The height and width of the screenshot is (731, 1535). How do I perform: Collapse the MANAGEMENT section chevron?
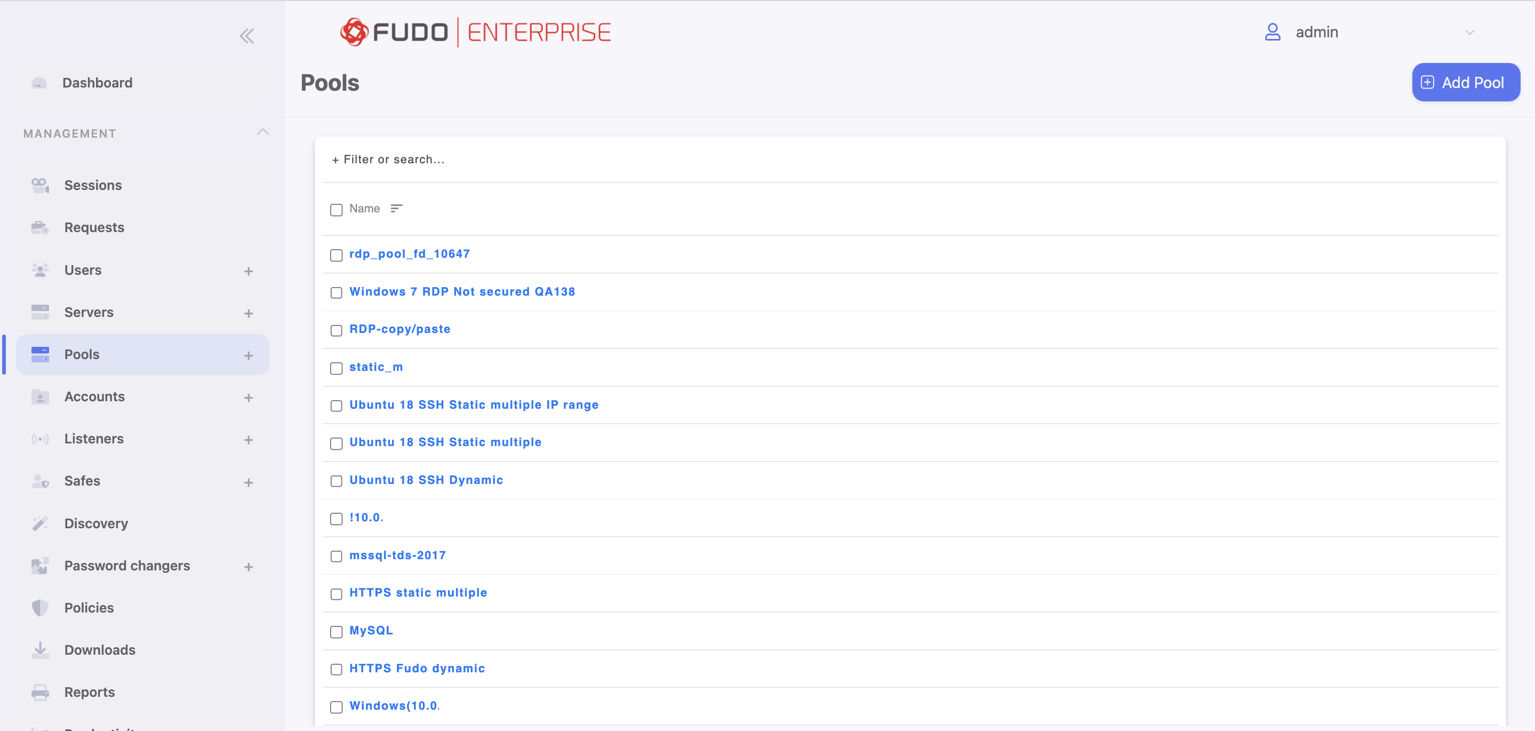pyautogui.click(x=263, y=132)
